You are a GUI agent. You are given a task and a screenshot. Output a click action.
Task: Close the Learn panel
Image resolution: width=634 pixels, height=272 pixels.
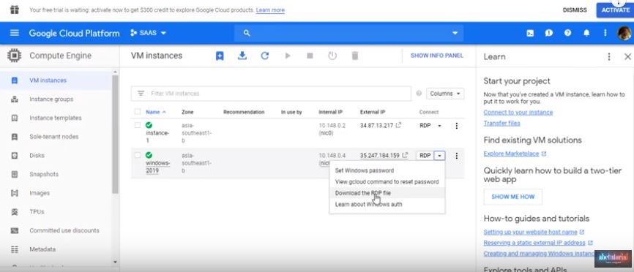(x=627, y=56)
